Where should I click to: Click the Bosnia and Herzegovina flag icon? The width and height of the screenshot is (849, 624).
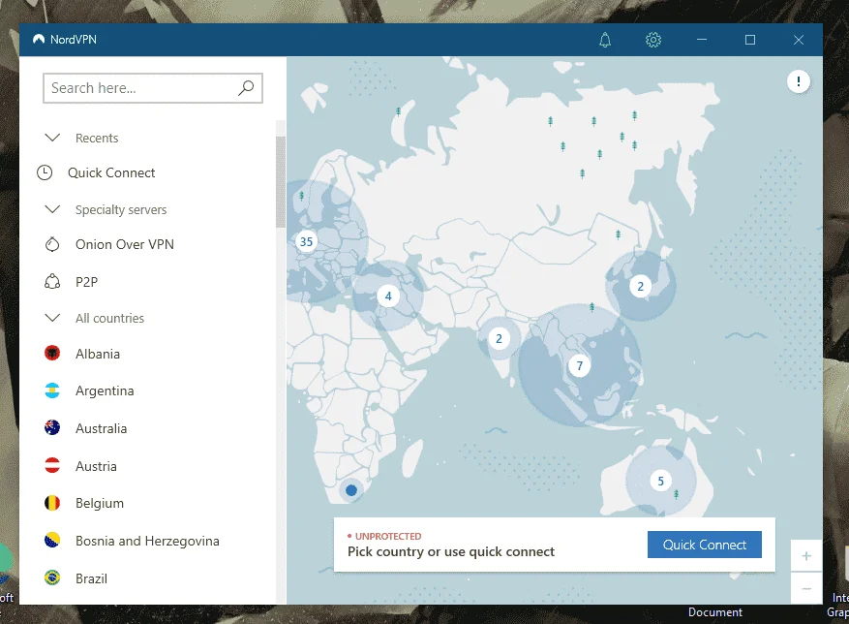click(52, 541)
